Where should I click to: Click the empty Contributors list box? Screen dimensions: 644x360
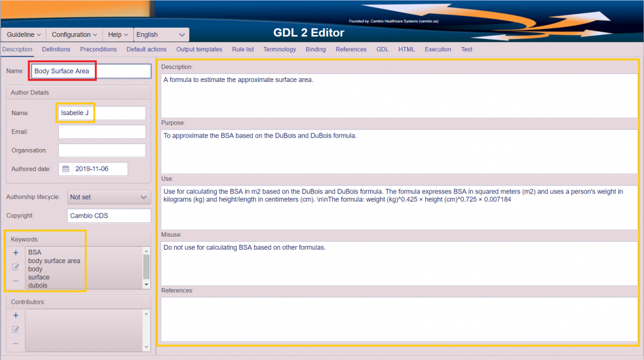click(x=84, y=331)
